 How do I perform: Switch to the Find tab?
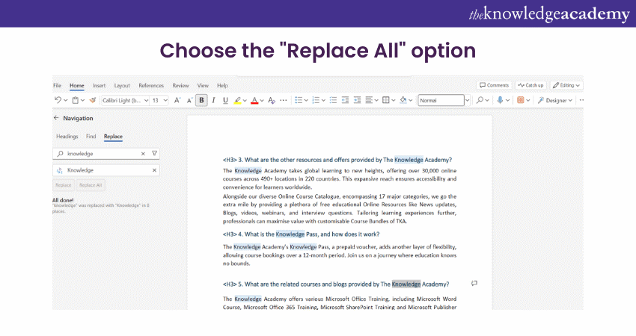[91, 137]
